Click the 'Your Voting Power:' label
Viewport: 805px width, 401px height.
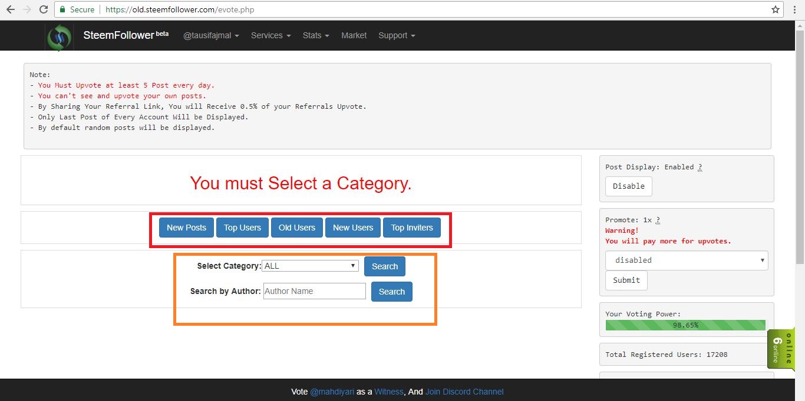click(x=643, y=314)
